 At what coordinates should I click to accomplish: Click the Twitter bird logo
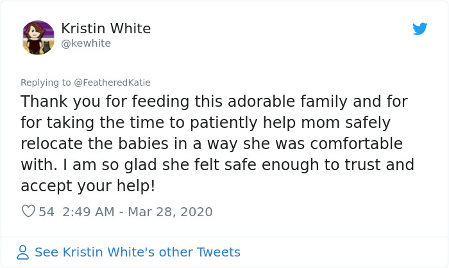click(x=419, y=29)
